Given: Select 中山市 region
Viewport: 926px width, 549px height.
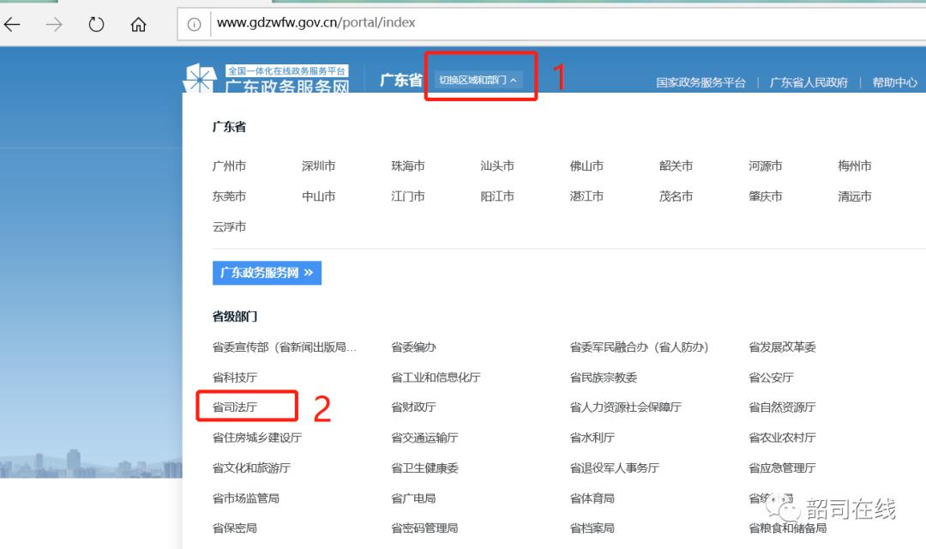Looking at the screenshot, I should (318, 196).
